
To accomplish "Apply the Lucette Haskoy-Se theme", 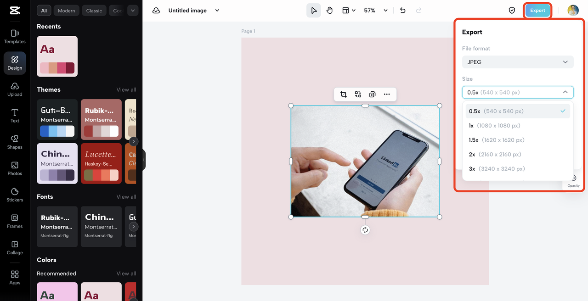I will pos(101,163).
